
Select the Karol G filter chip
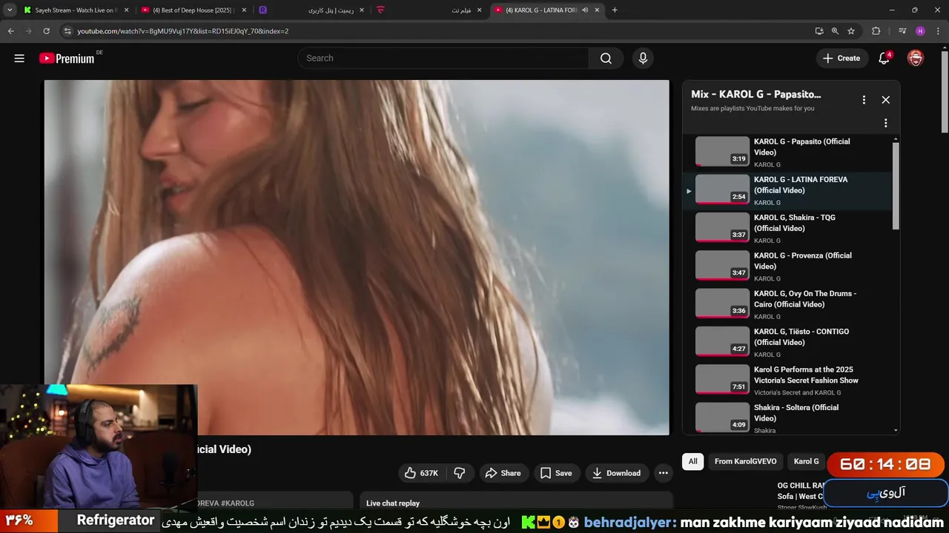tap(806, 461)
